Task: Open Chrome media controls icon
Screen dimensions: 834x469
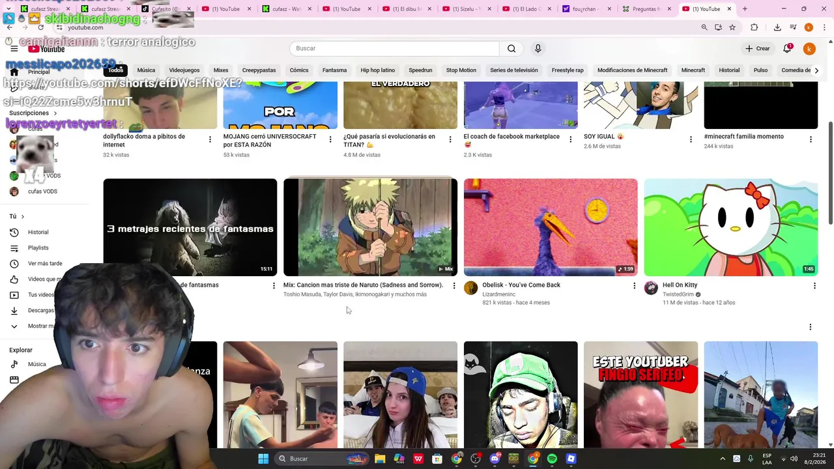Action: pos(793,27)
